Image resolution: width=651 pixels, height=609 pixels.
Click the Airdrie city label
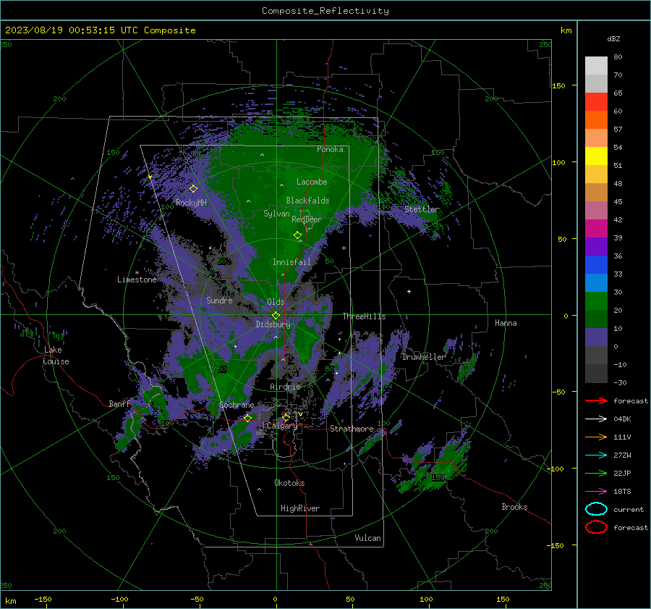285,387
